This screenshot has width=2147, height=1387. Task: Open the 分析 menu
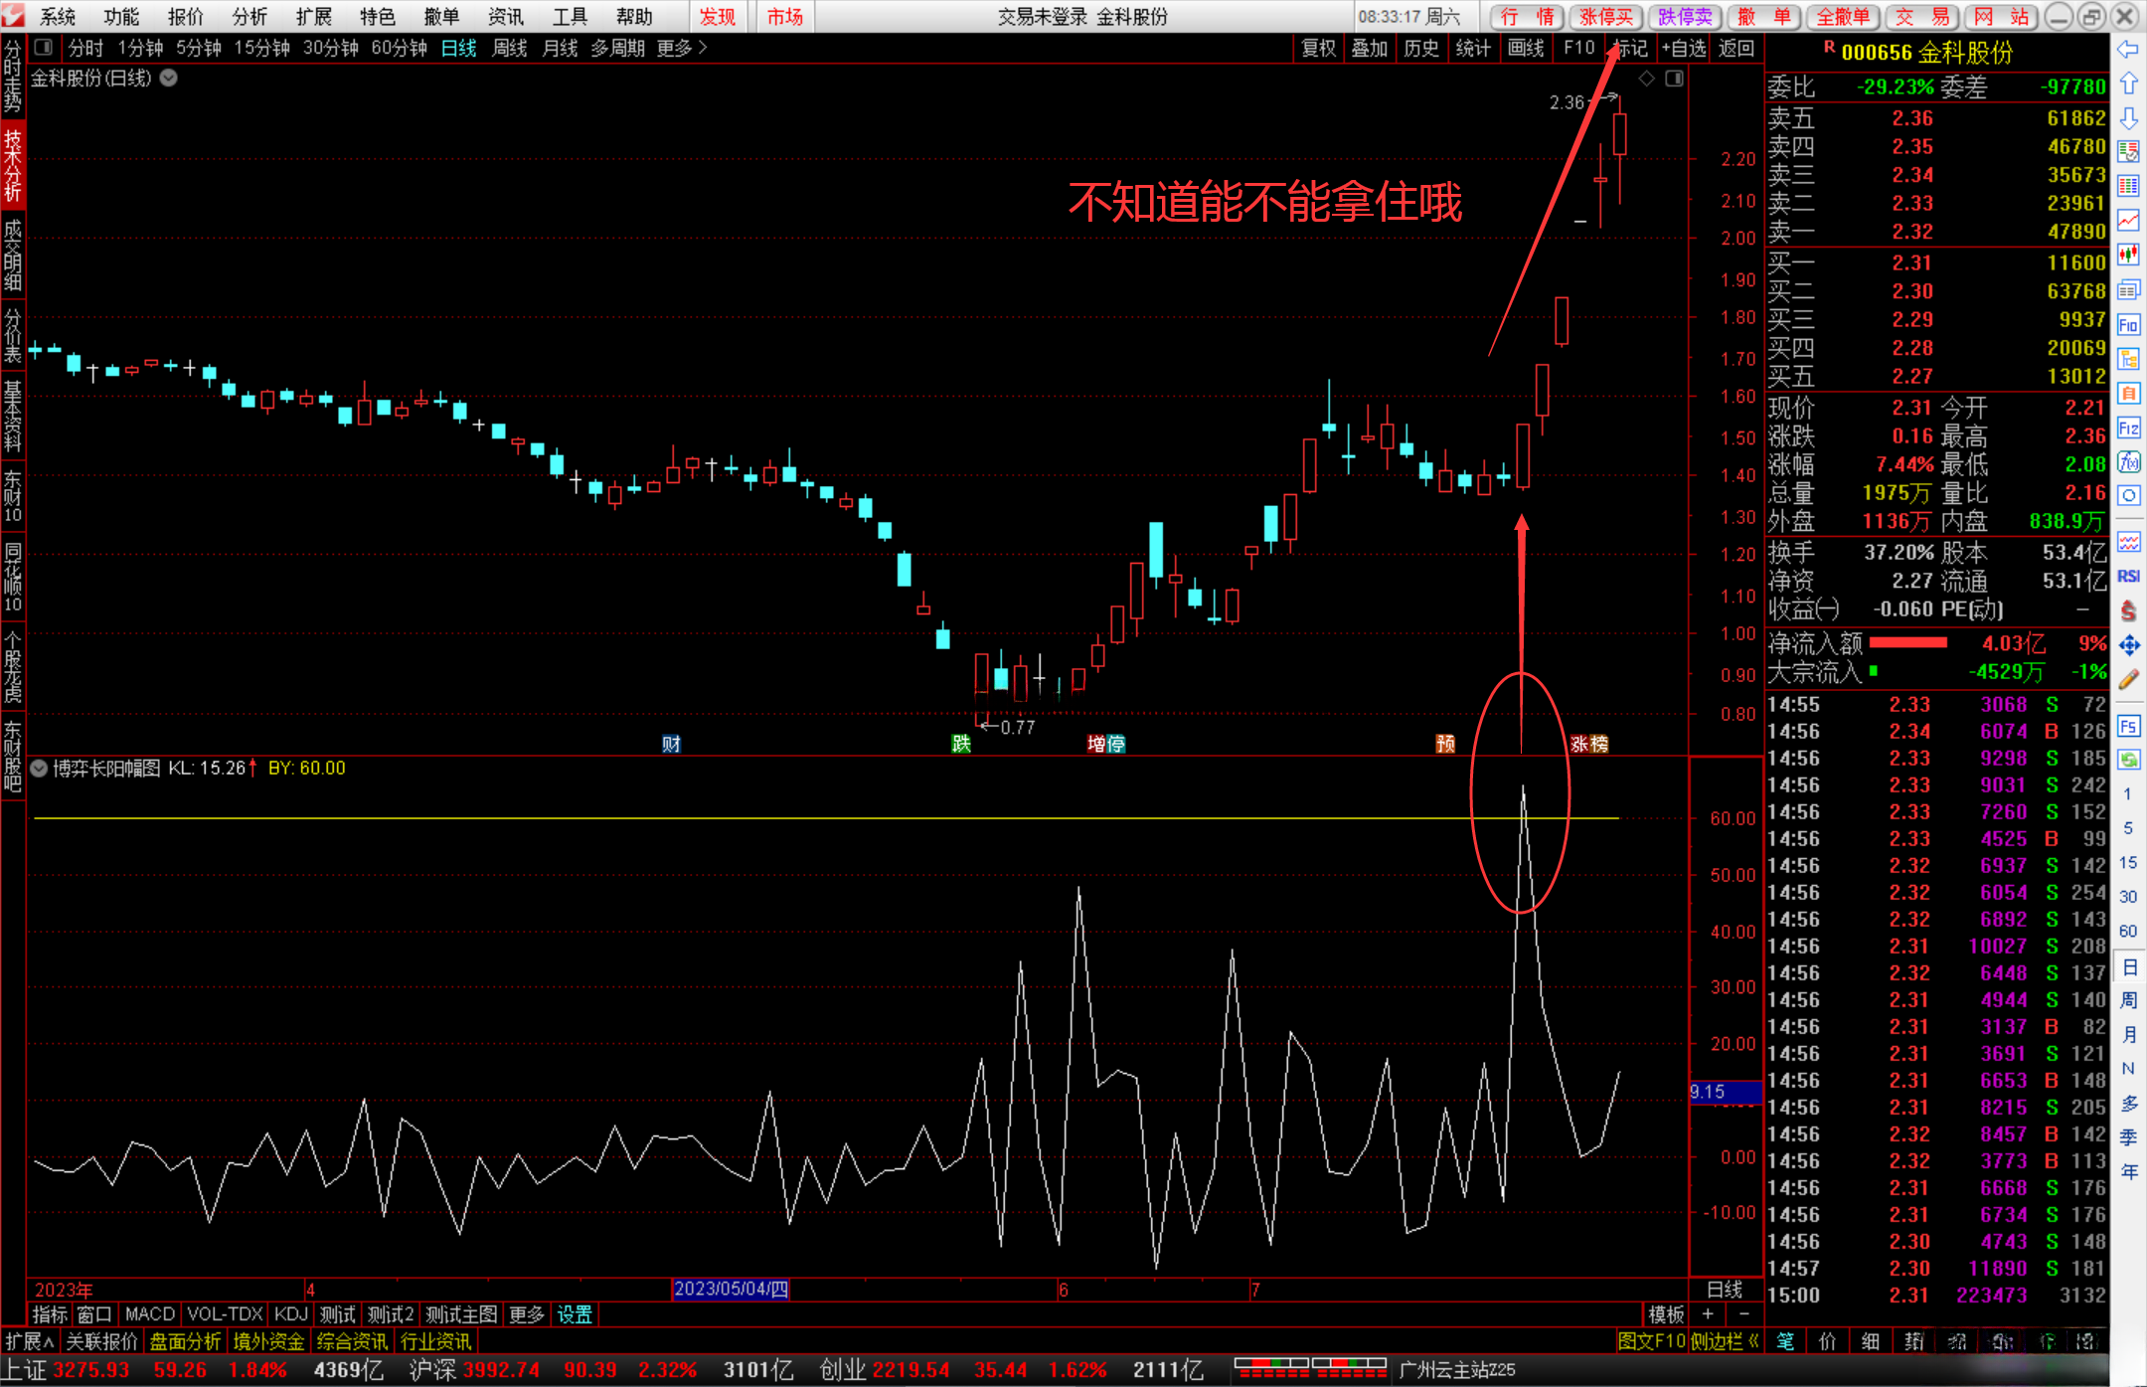[249, 17]
